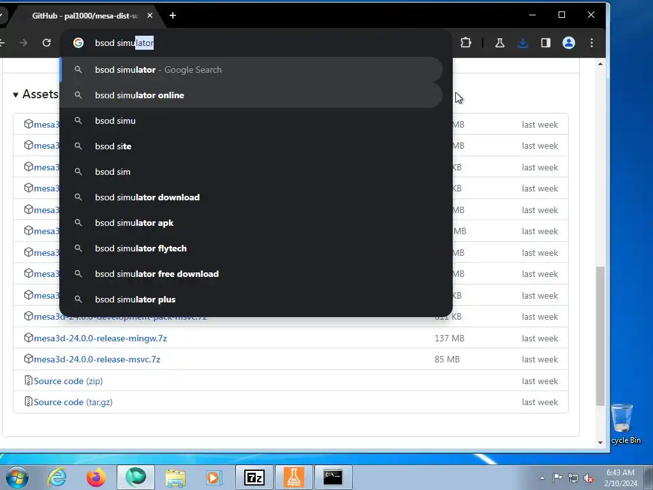The height and width of the screenshot is (490, 653).
Task: Collapse the Assets section triangle
Action: 16,95
